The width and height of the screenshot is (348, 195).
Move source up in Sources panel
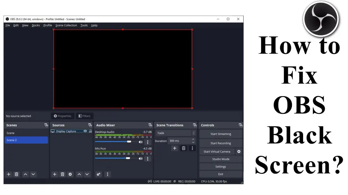click(79, 175)
